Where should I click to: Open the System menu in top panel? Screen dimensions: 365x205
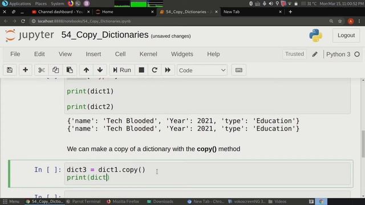pos(57,3)
